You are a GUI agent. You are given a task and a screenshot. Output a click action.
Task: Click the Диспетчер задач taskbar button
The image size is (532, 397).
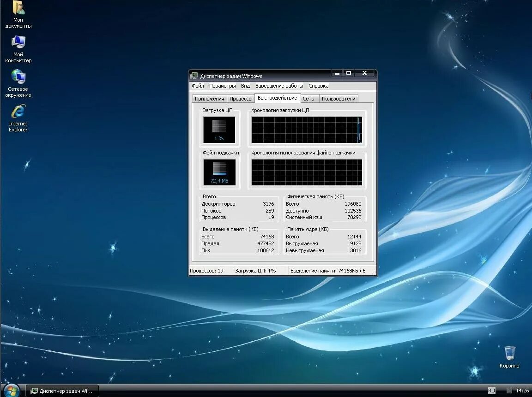pos(62,391)
